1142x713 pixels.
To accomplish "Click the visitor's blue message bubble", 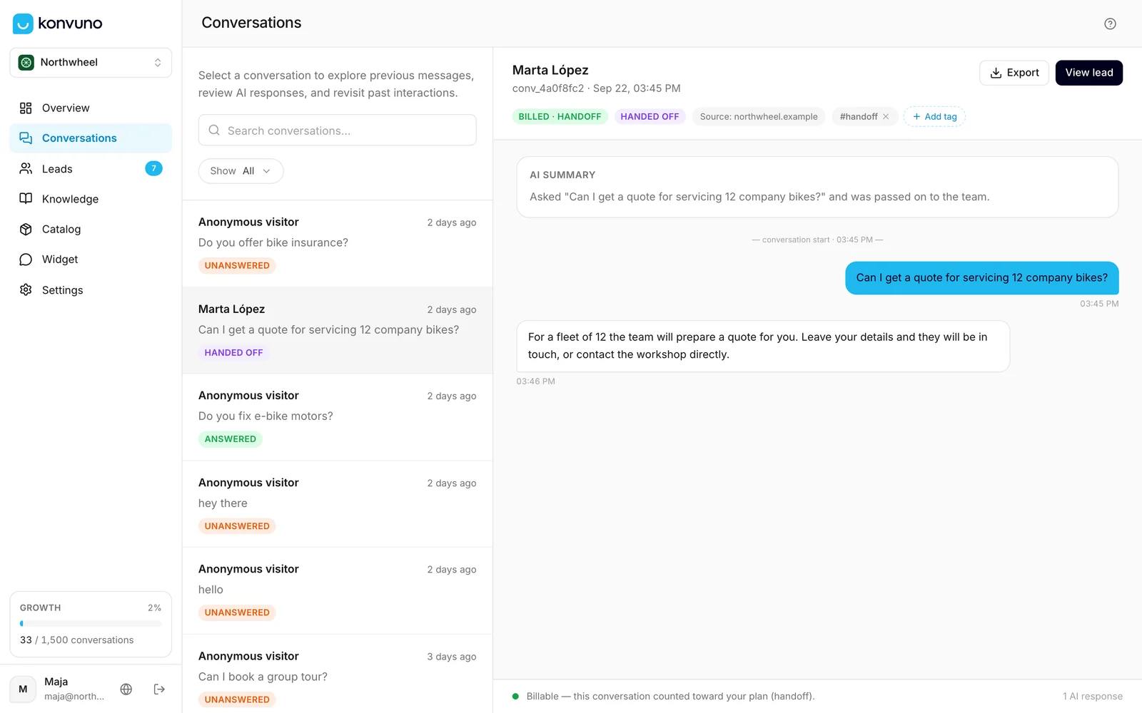I will (x=982, y=278).
